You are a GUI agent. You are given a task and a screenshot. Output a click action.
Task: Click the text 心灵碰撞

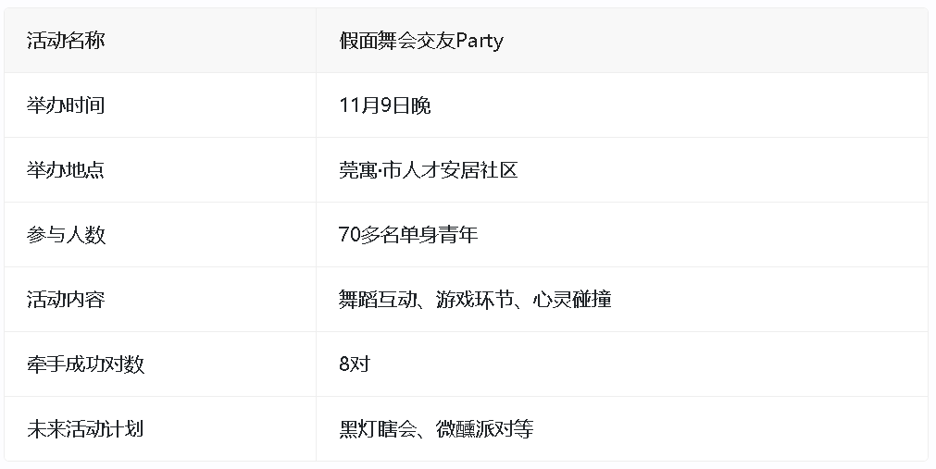(x=572, y=300)
